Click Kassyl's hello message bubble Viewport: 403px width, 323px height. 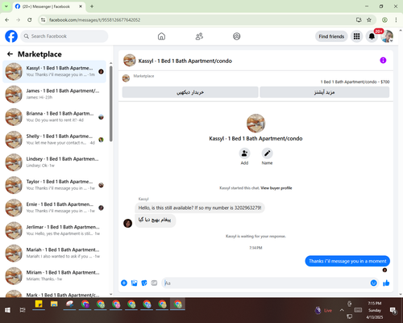[x=200, y=208]
